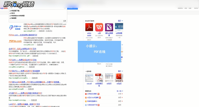Click the 福昕pdf编辑器 text link
This screenshot has width=199, height=107.
pyautogui.click(x=109, y=34)
